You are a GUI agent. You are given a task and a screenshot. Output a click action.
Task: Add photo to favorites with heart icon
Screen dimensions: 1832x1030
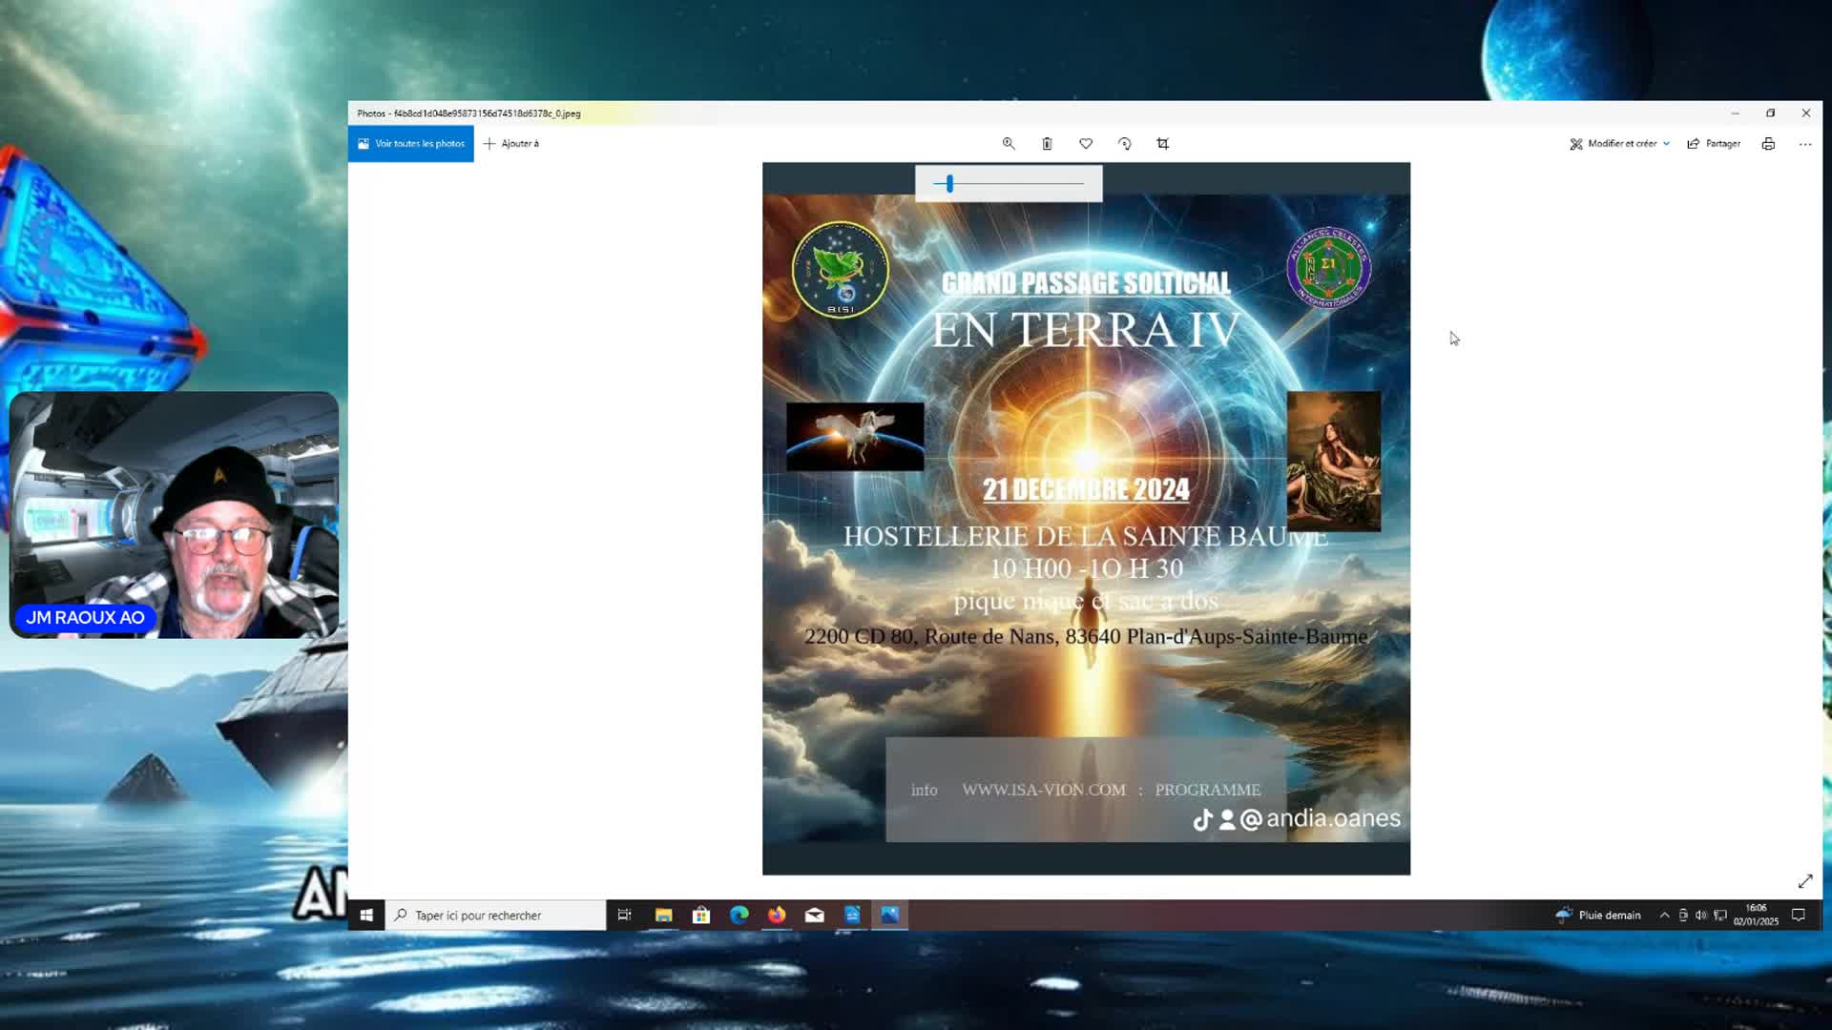tap(1086, 143)
